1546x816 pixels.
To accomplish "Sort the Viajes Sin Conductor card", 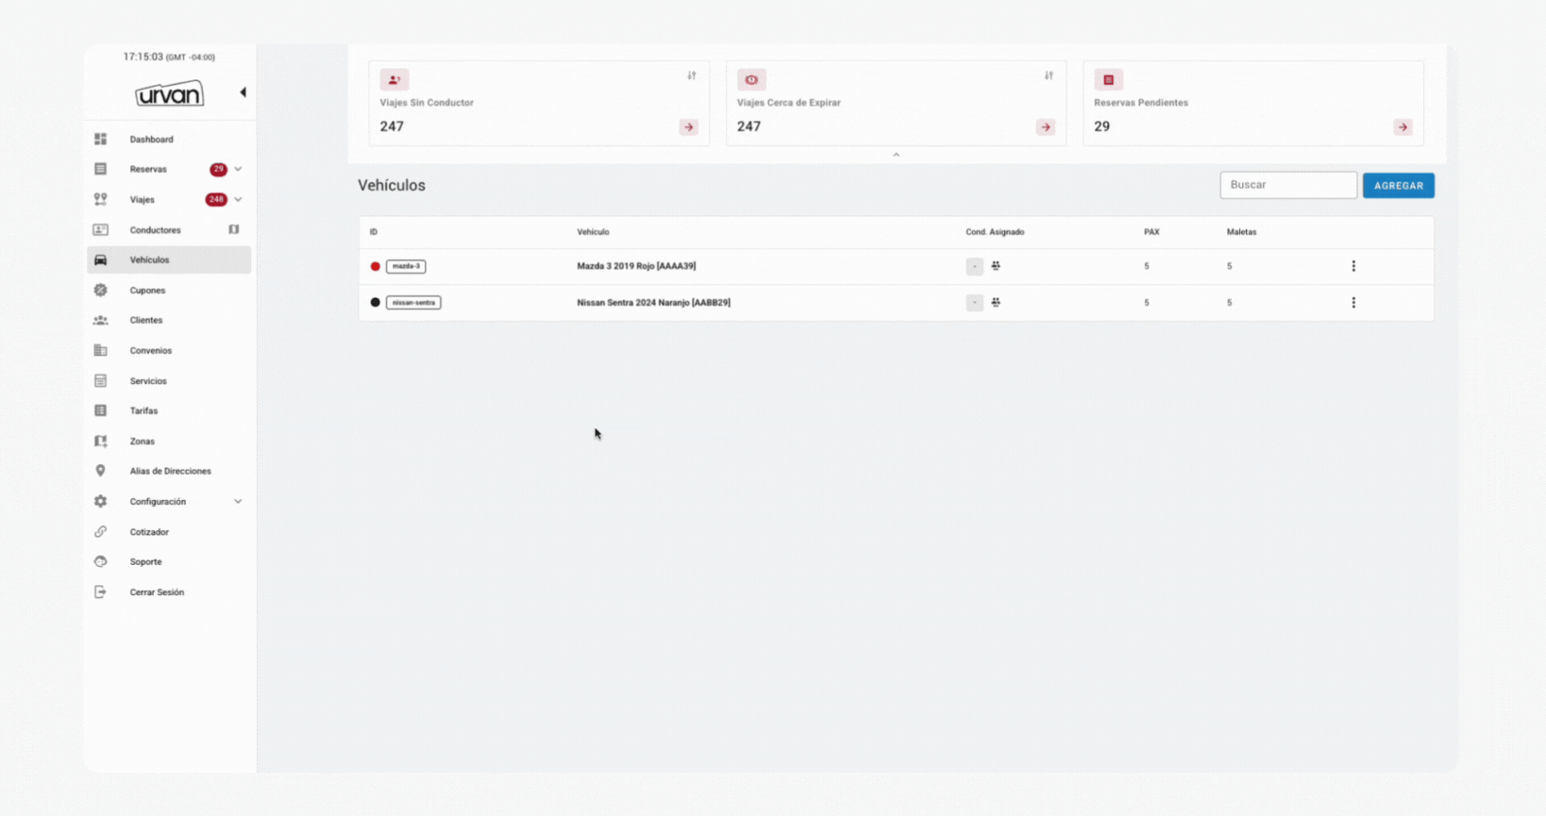I will click(x=692, y=75).
